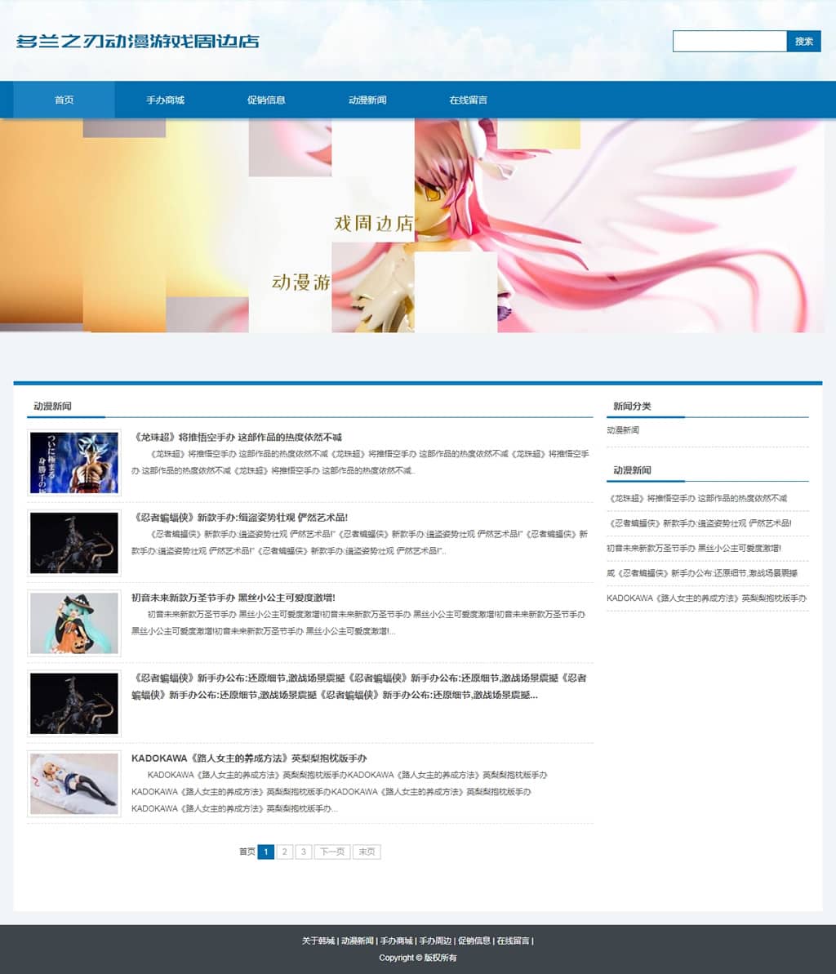Open the KADOKAWA pillow figure thumbnail
Image resolution: width=836 pixels, height=974 pixels.
pyautogui.click(x=74, y=784)
